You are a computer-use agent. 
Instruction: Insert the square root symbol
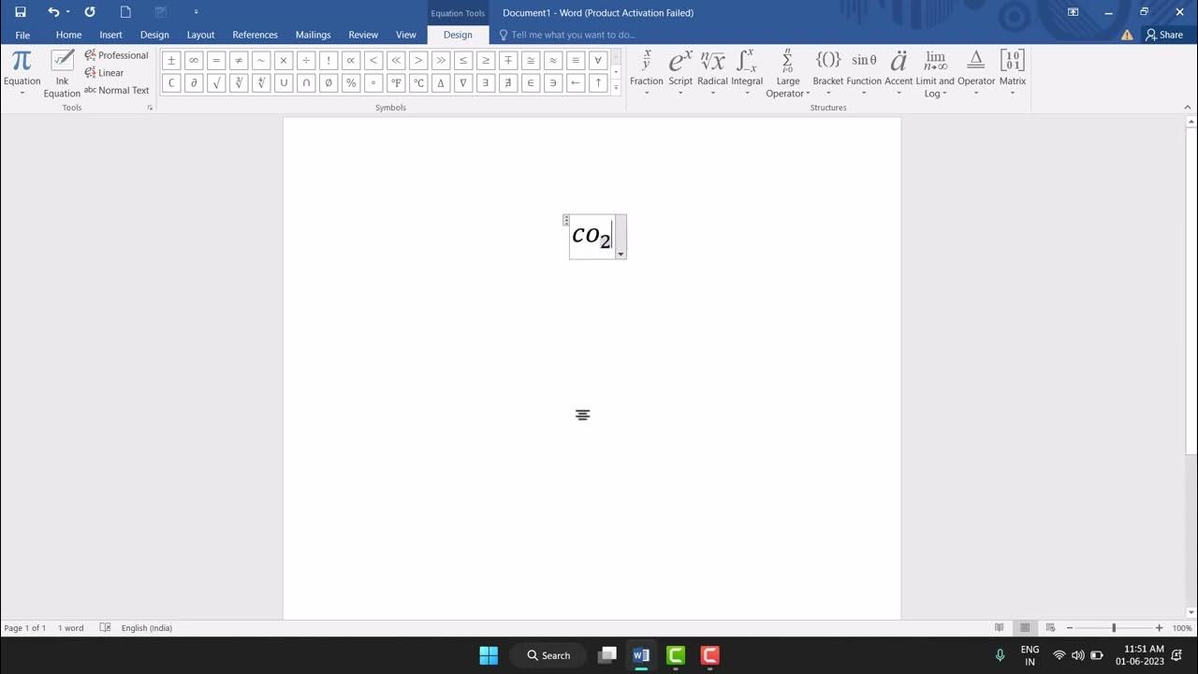(216, 82)
